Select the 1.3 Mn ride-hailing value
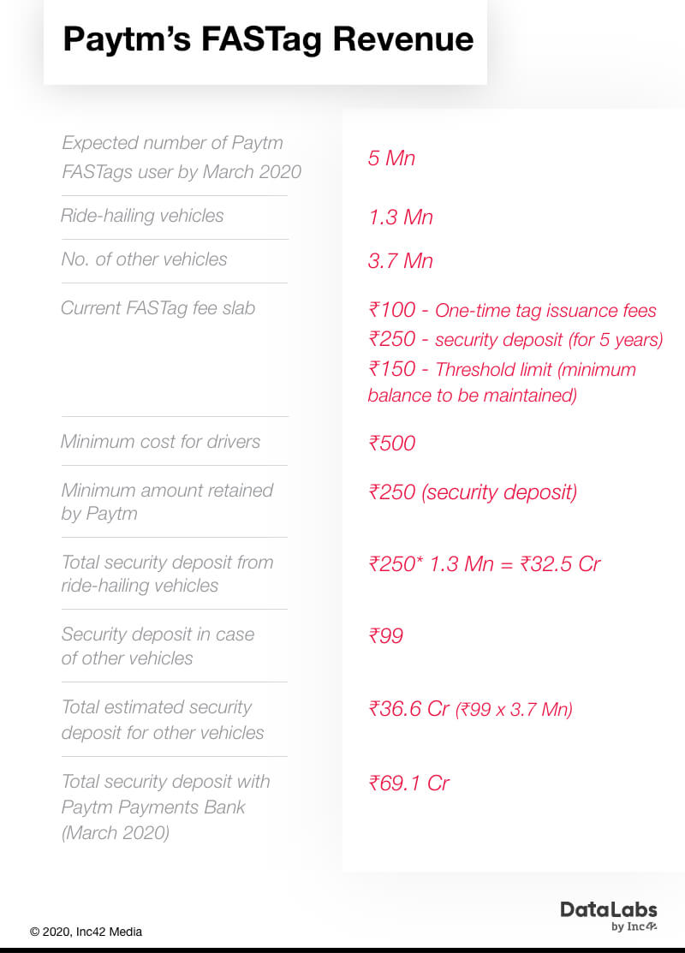 [401, 217]
